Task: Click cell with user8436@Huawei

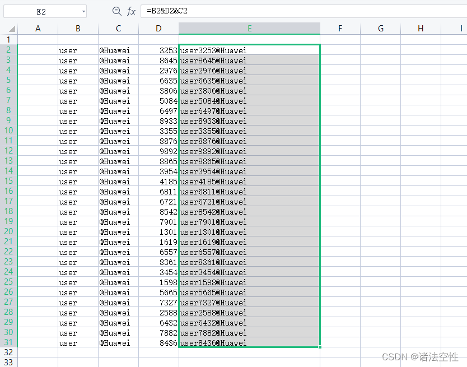Action: (249, 342)
